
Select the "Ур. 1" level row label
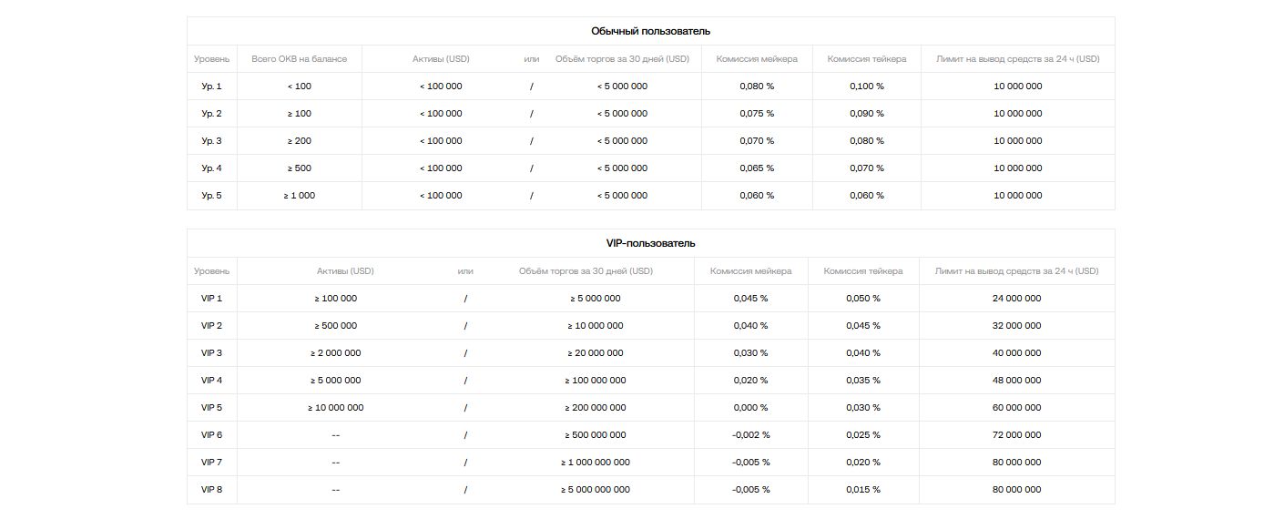(x=211, y=86)
